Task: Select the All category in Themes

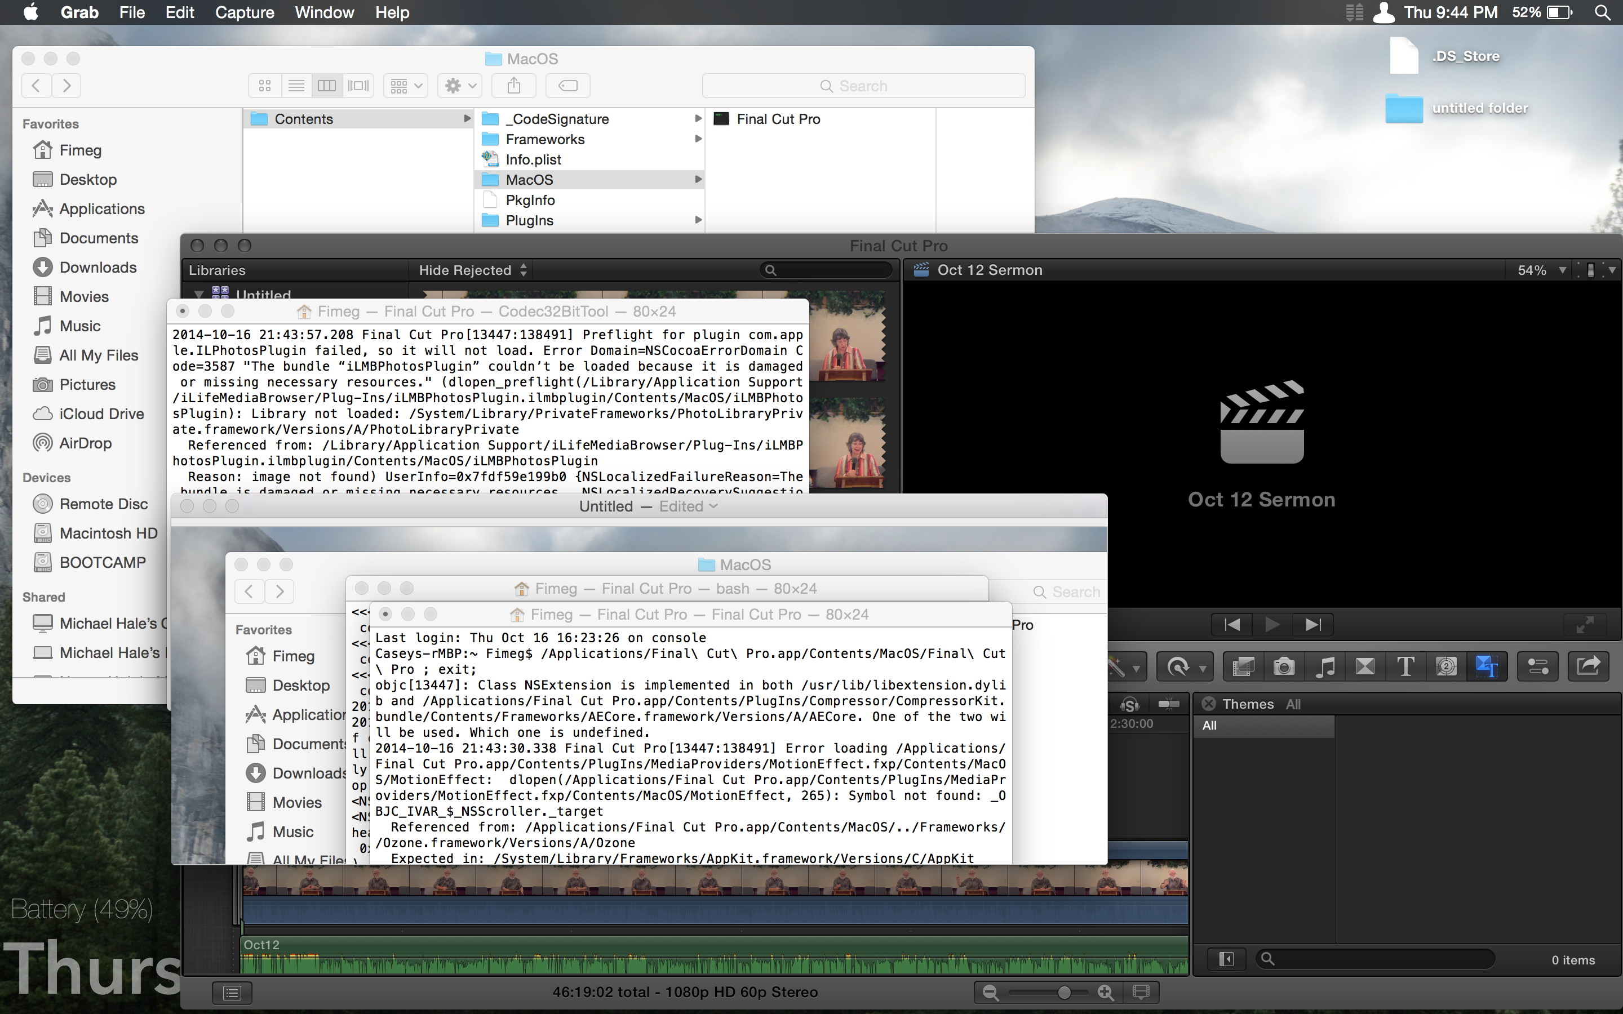Action: tap(1264, 726)
